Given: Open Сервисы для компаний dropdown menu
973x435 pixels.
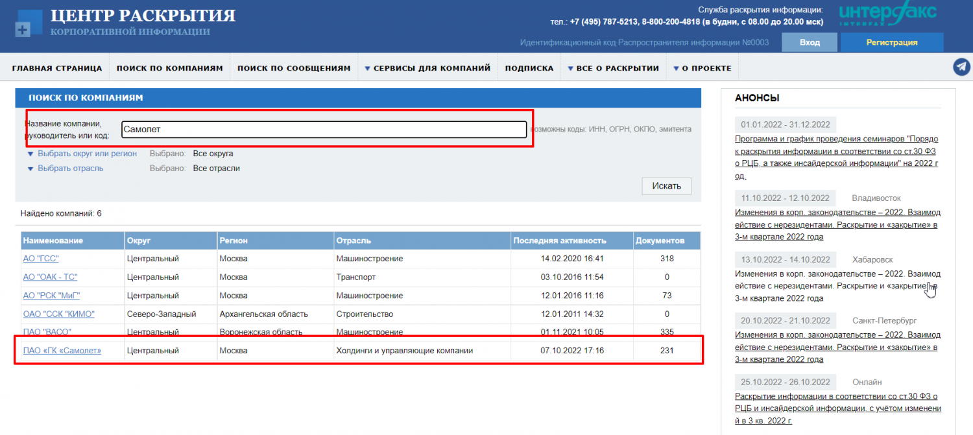Looking at the screenshot, I should (x=427, y=68).
